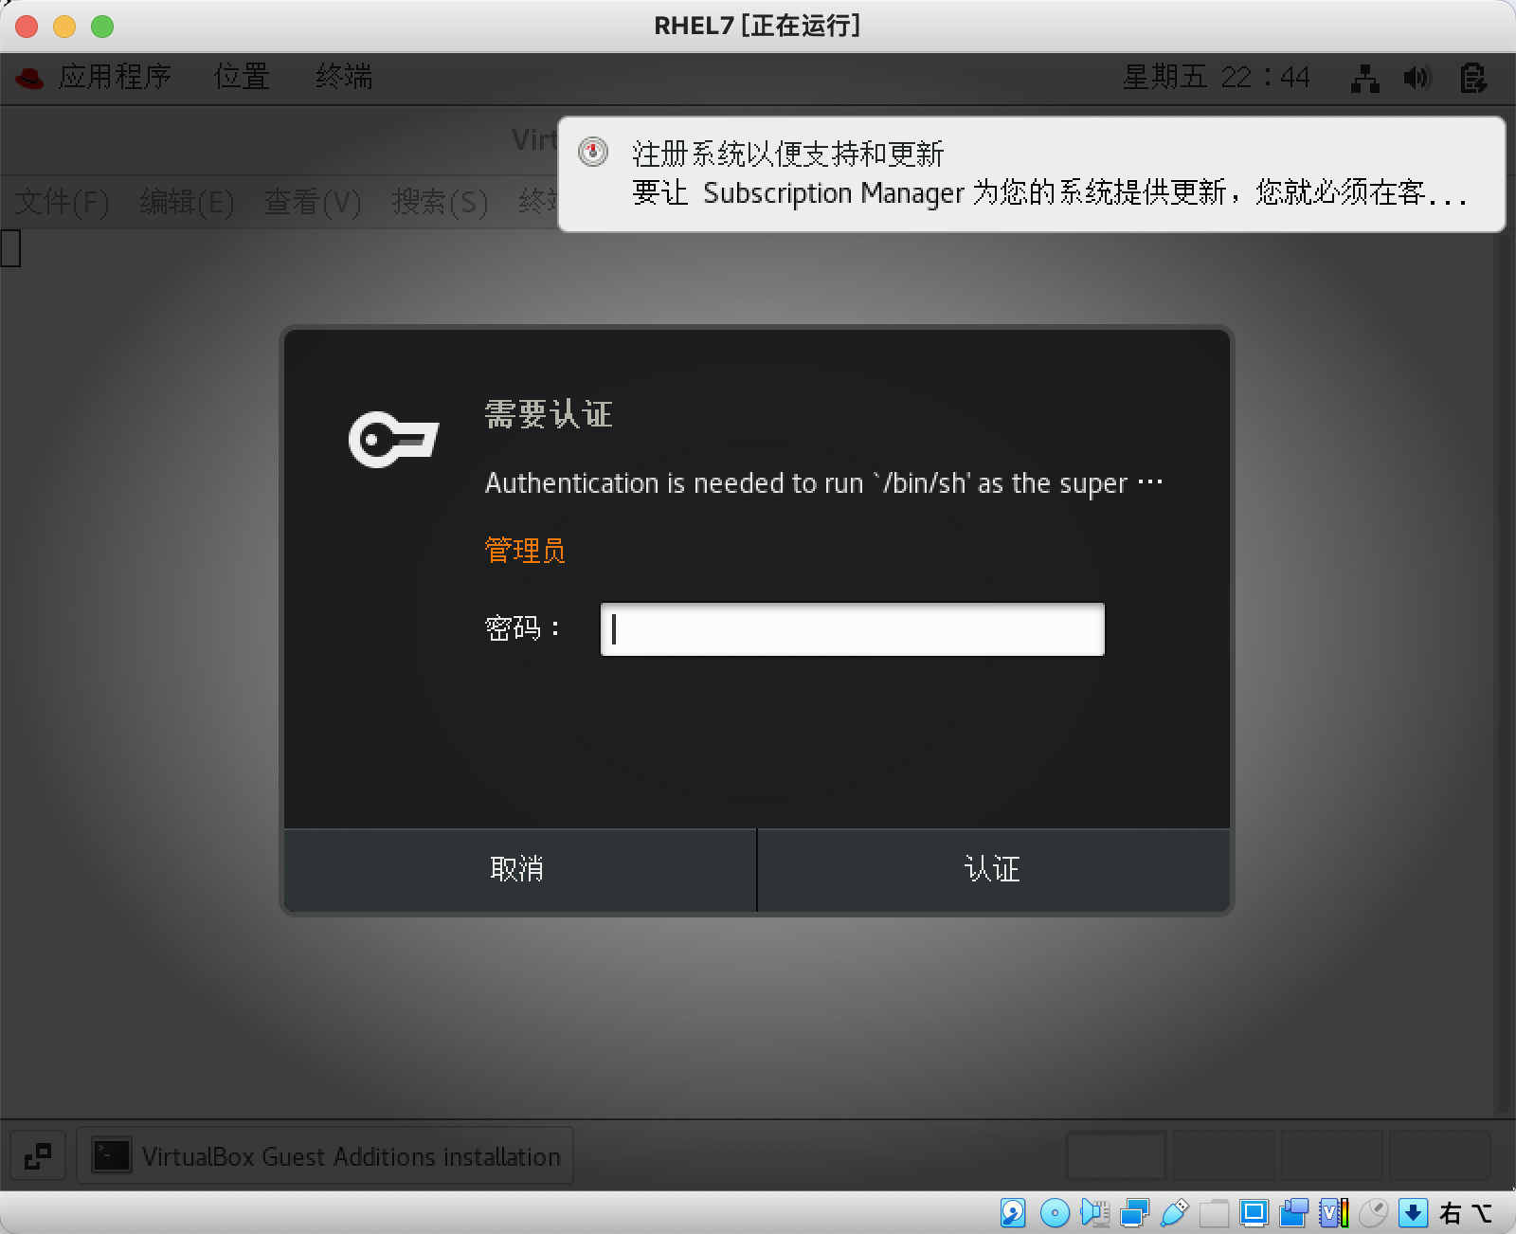
Task: Click the VirtualBox keyboard capture arrow icon
Action: pyautogui.click(x=1413, y=1213)
